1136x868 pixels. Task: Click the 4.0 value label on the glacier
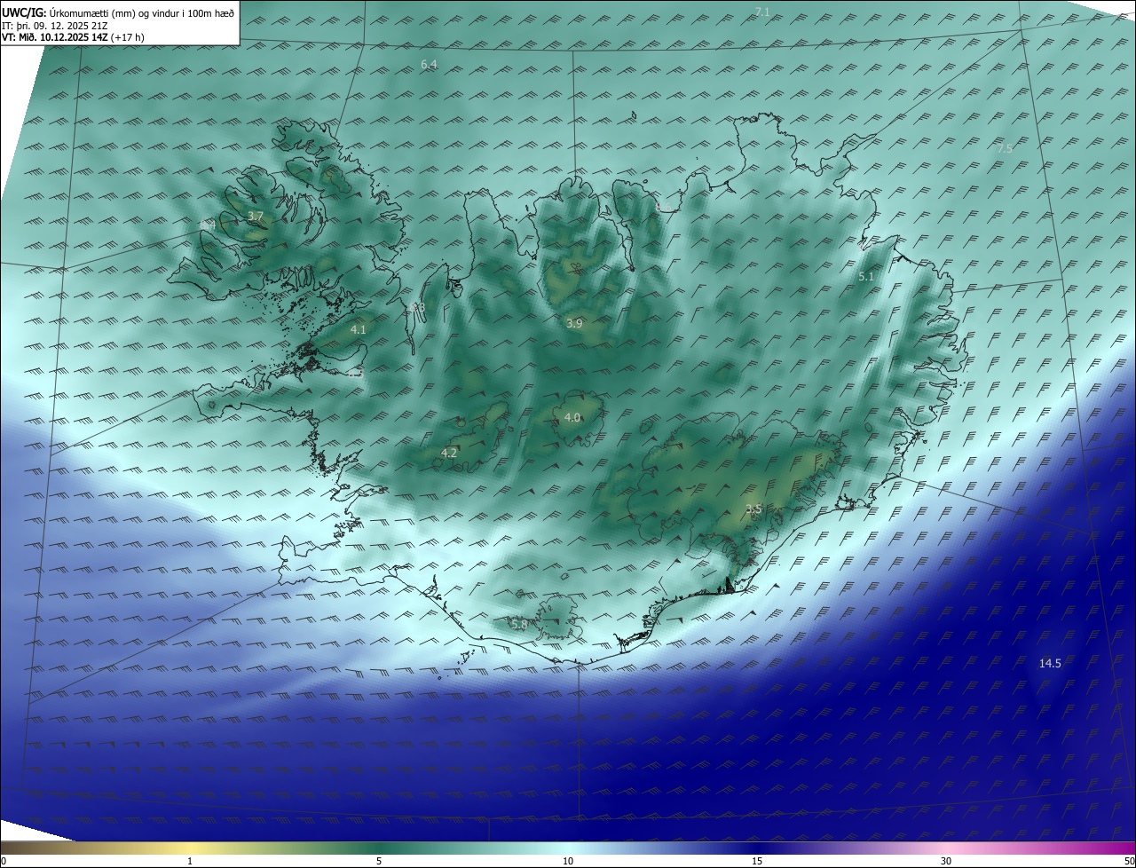(572, 418)
